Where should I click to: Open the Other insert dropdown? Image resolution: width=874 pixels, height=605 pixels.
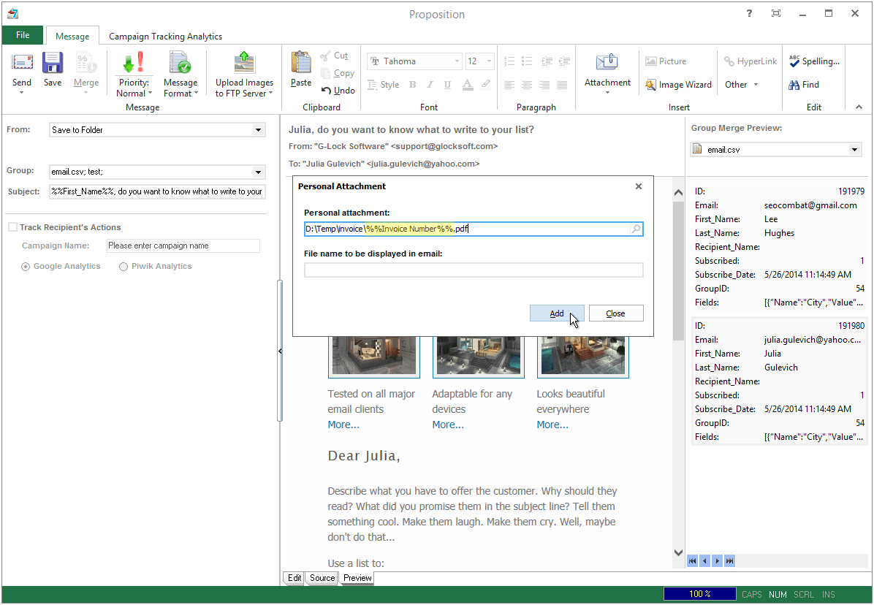click(741, 85)
